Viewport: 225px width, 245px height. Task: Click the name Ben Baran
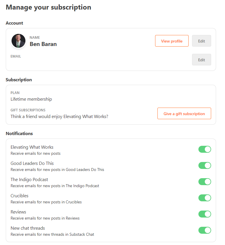coord(43,44)
